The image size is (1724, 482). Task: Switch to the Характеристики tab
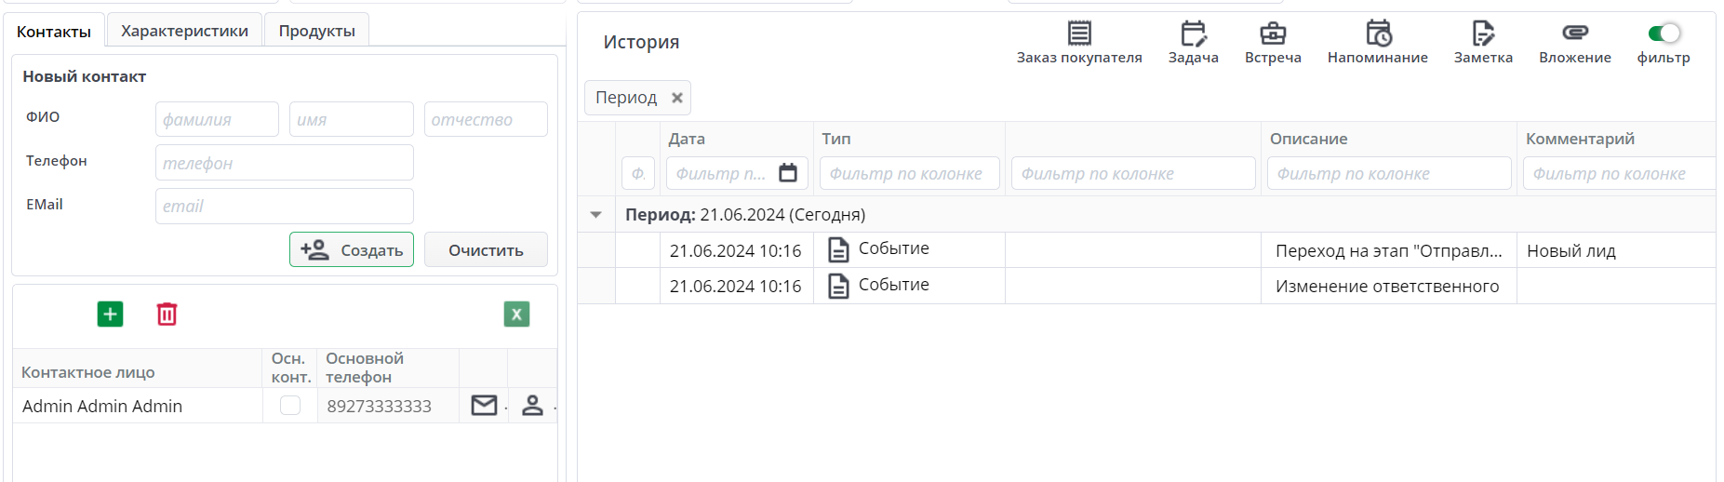coord(184,31)
